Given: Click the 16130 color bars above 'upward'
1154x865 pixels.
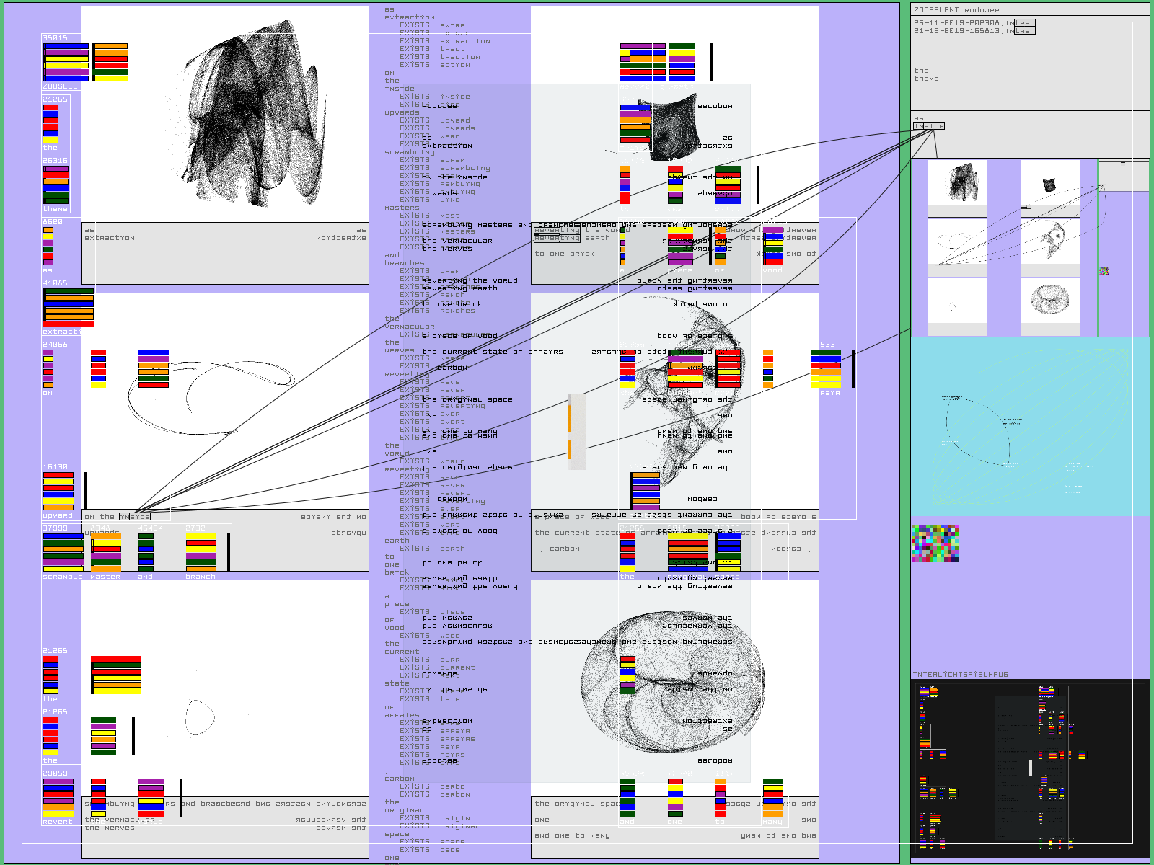Looking at the screenshot, I should tap(58, 492).
